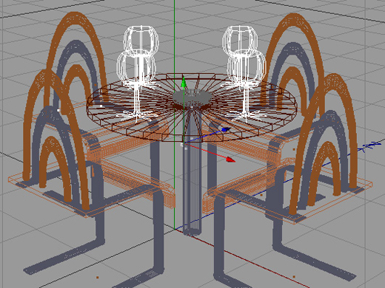The image size is (385, 288).
Task: Click the orange origin dot at bottom left
Action: coord(98,278)
